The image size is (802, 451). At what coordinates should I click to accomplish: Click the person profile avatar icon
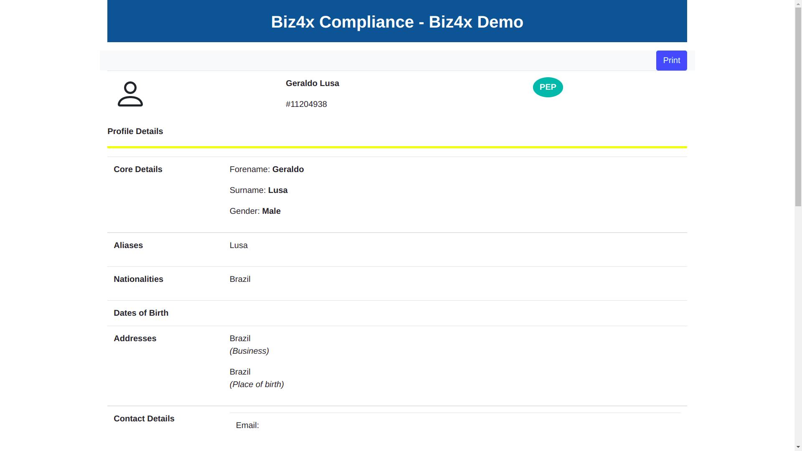[x=130, y=94]
